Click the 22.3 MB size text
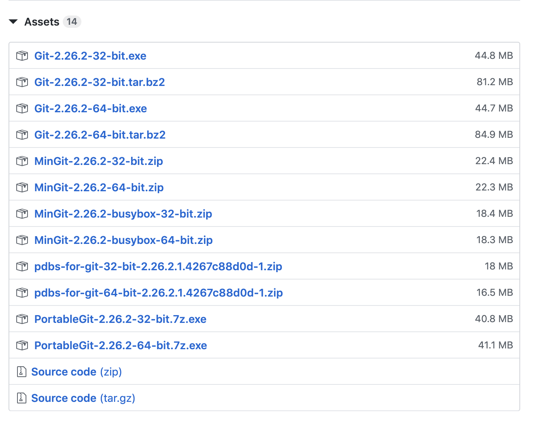538x422 pixels. [x=494, y=187]
